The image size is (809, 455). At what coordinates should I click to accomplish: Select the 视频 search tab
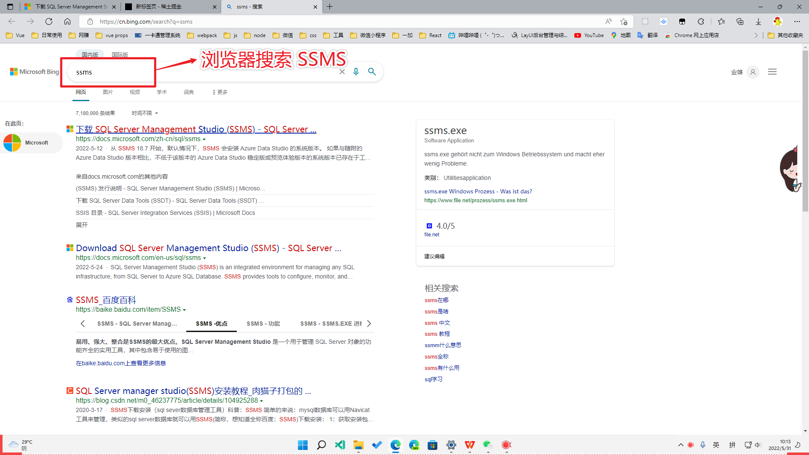(135, 92)
